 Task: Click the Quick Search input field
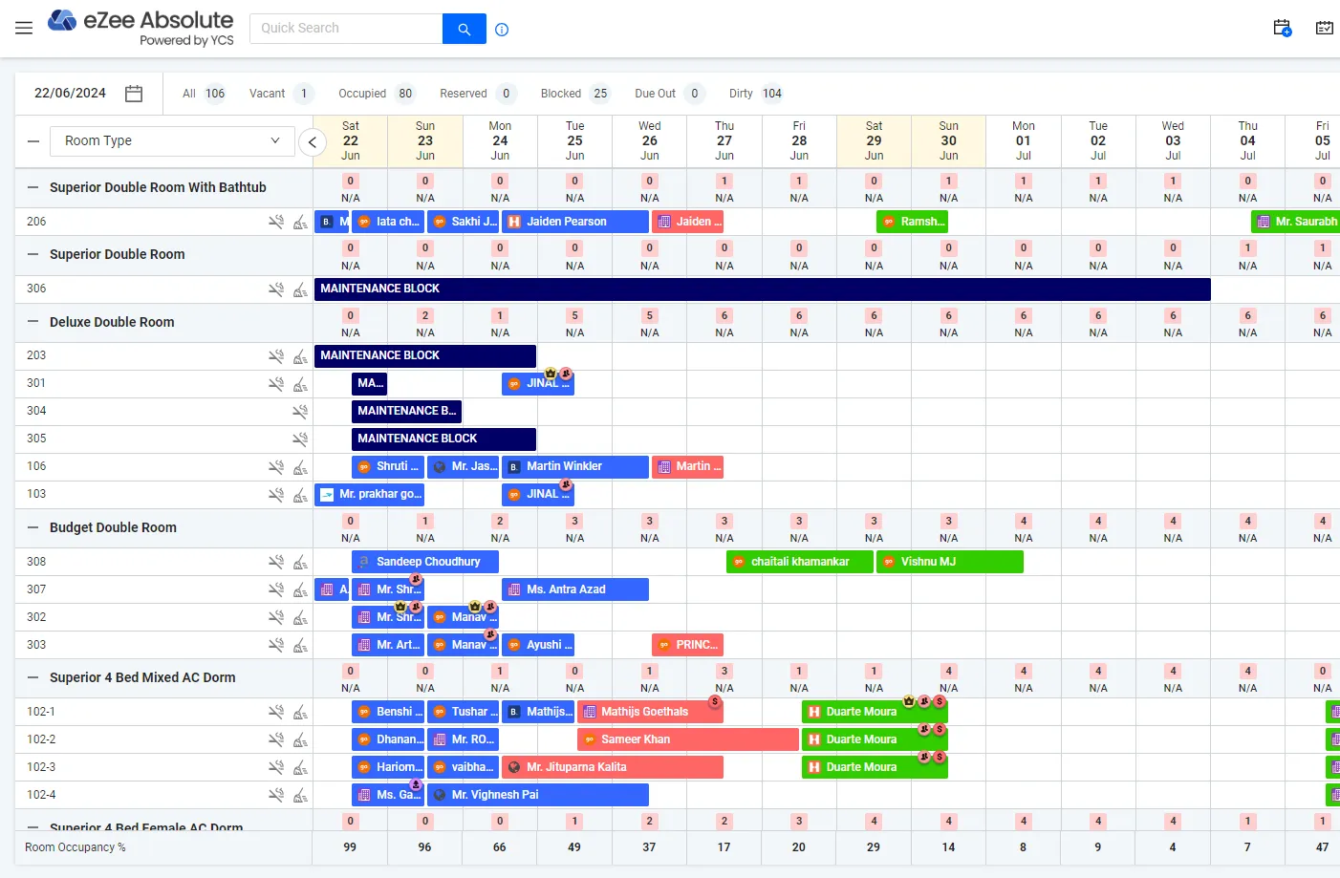tap(346, 29)
